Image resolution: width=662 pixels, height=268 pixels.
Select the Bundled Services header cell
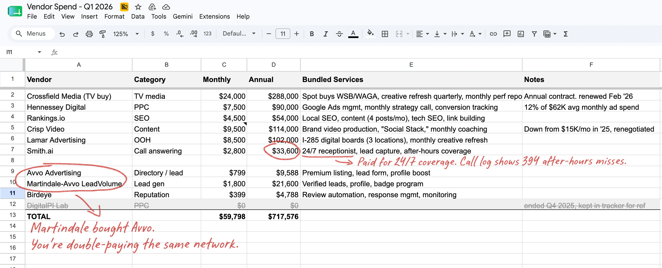pos(411,80)
